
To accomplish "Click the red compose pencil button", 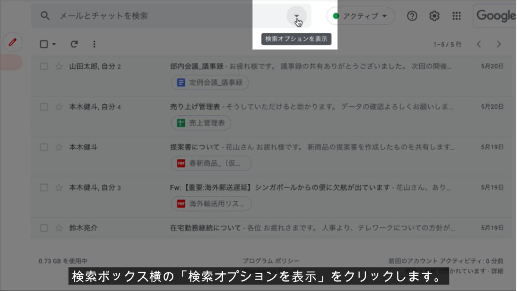I will pyautogui.click(x=13, y=42).
